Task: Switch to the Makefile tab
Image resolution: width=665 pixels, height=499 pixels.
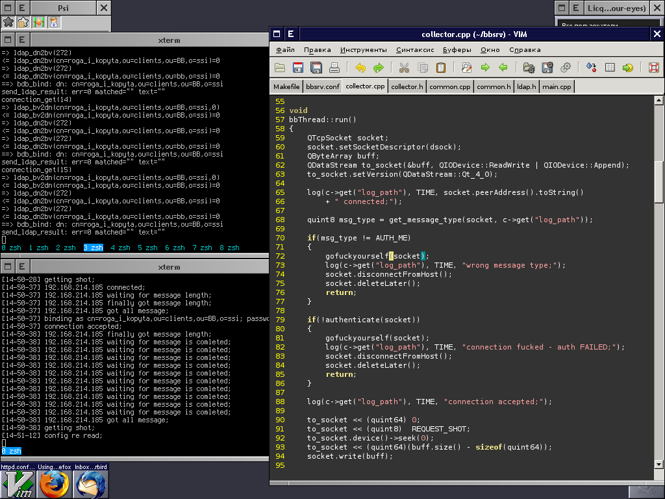Action: pyautogui.click(x=286, y=86)
